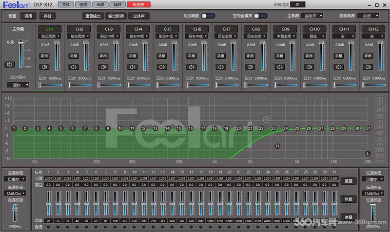Open high-pass type 贝塞尔 dropdown
Viewport: 390px width, 232px height.
tap(15, 179)
